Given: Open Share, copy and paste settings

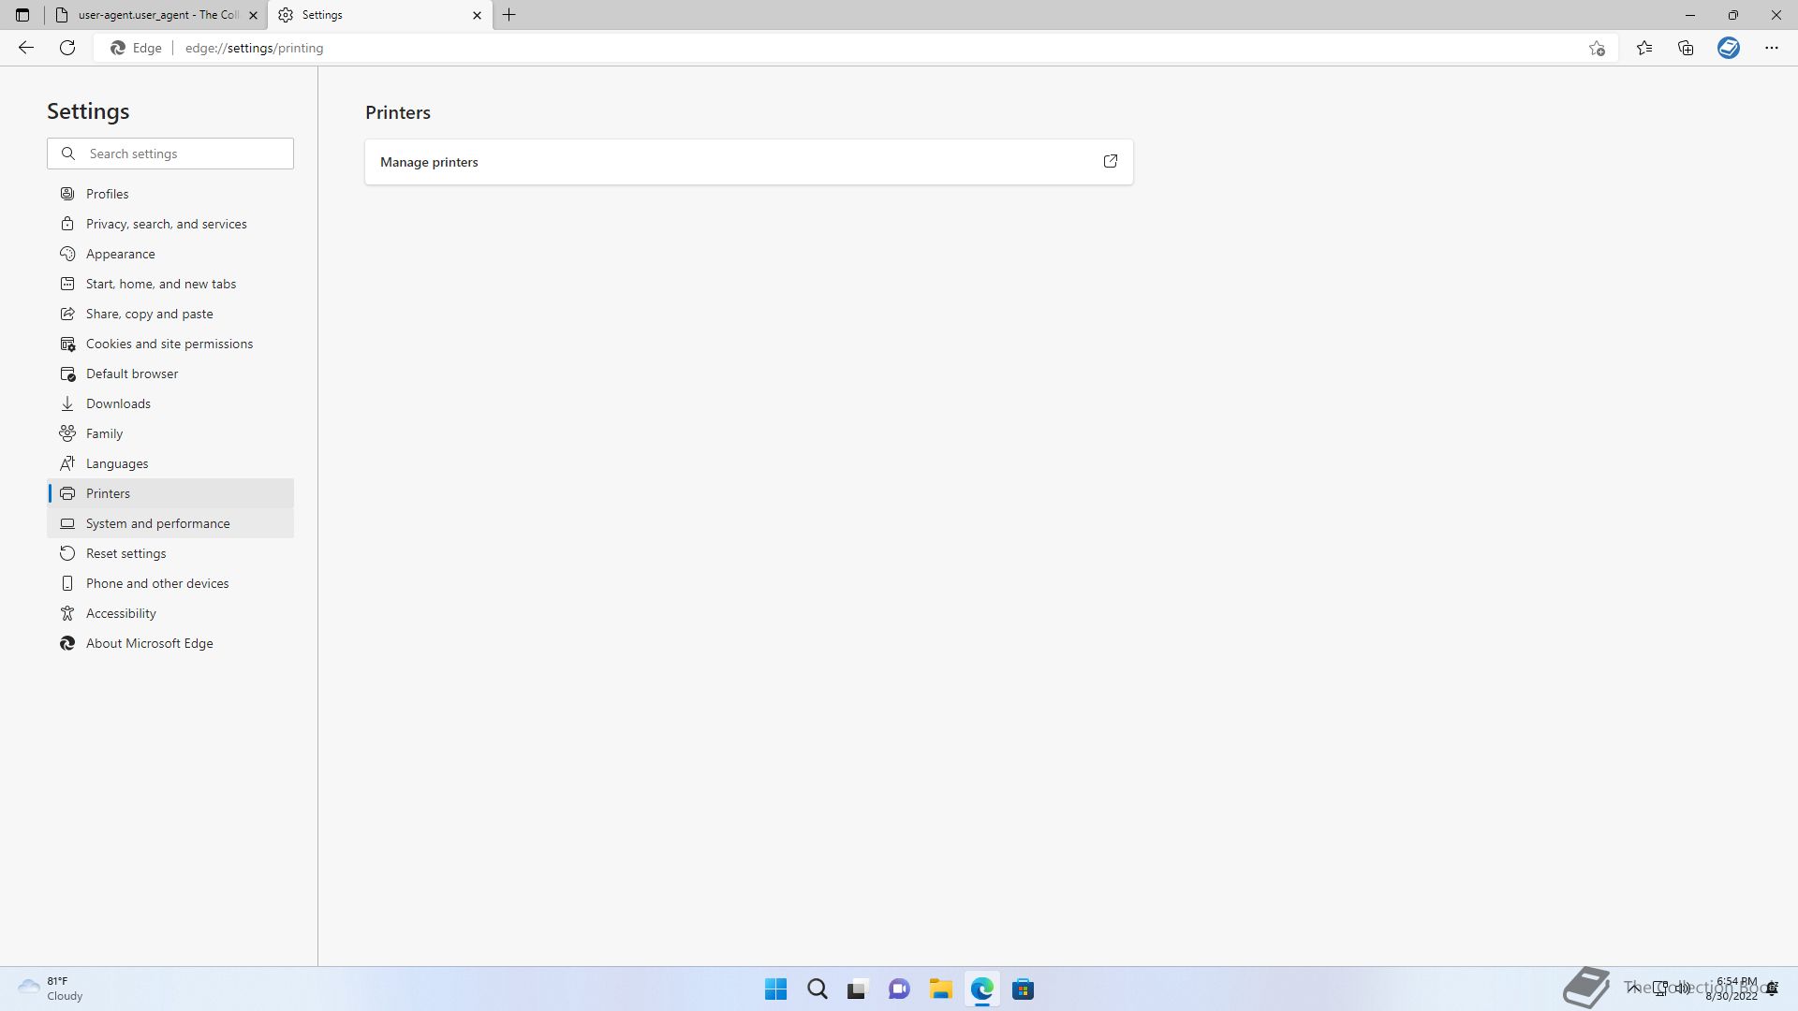Looking at the screenshot, I should [x=170, y=314].
